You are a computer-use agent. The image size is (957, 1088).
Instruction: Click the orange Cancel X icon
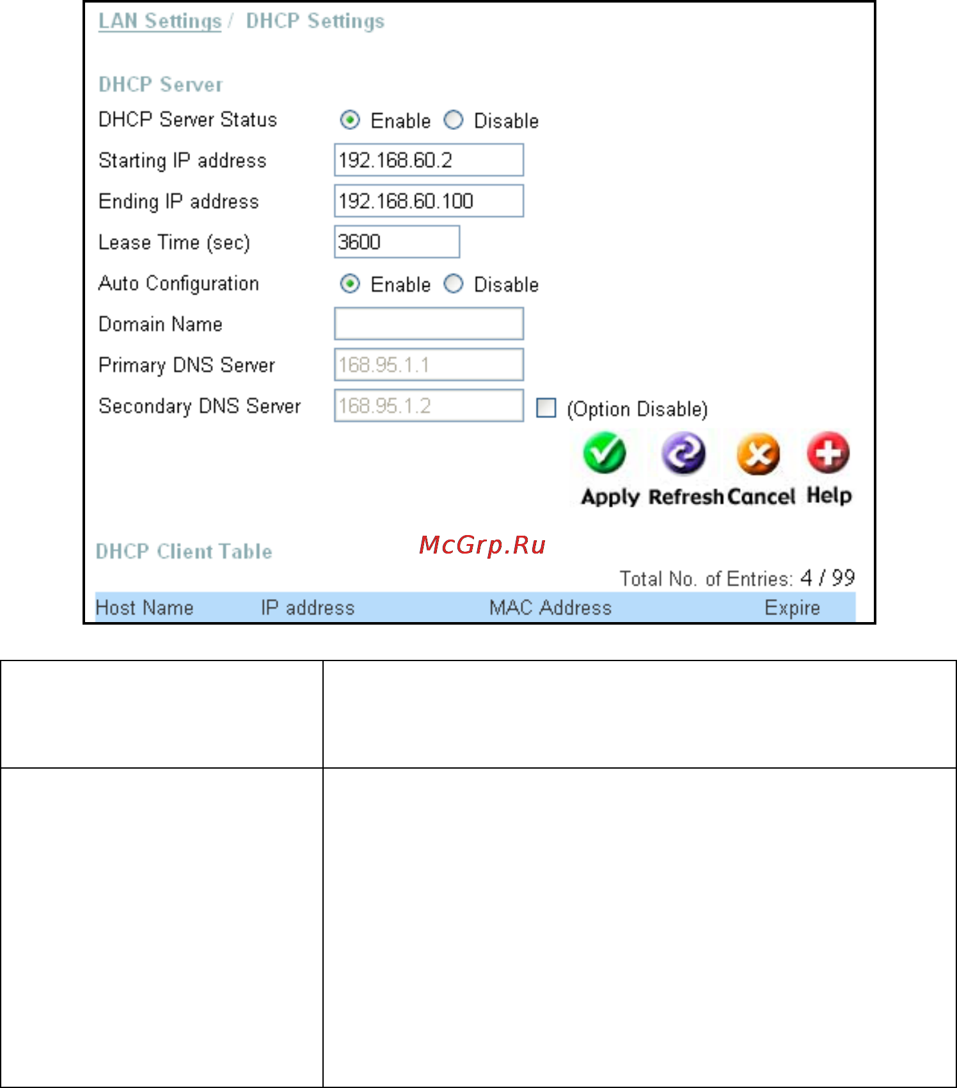pyautogui.click(x=759, y=453)
